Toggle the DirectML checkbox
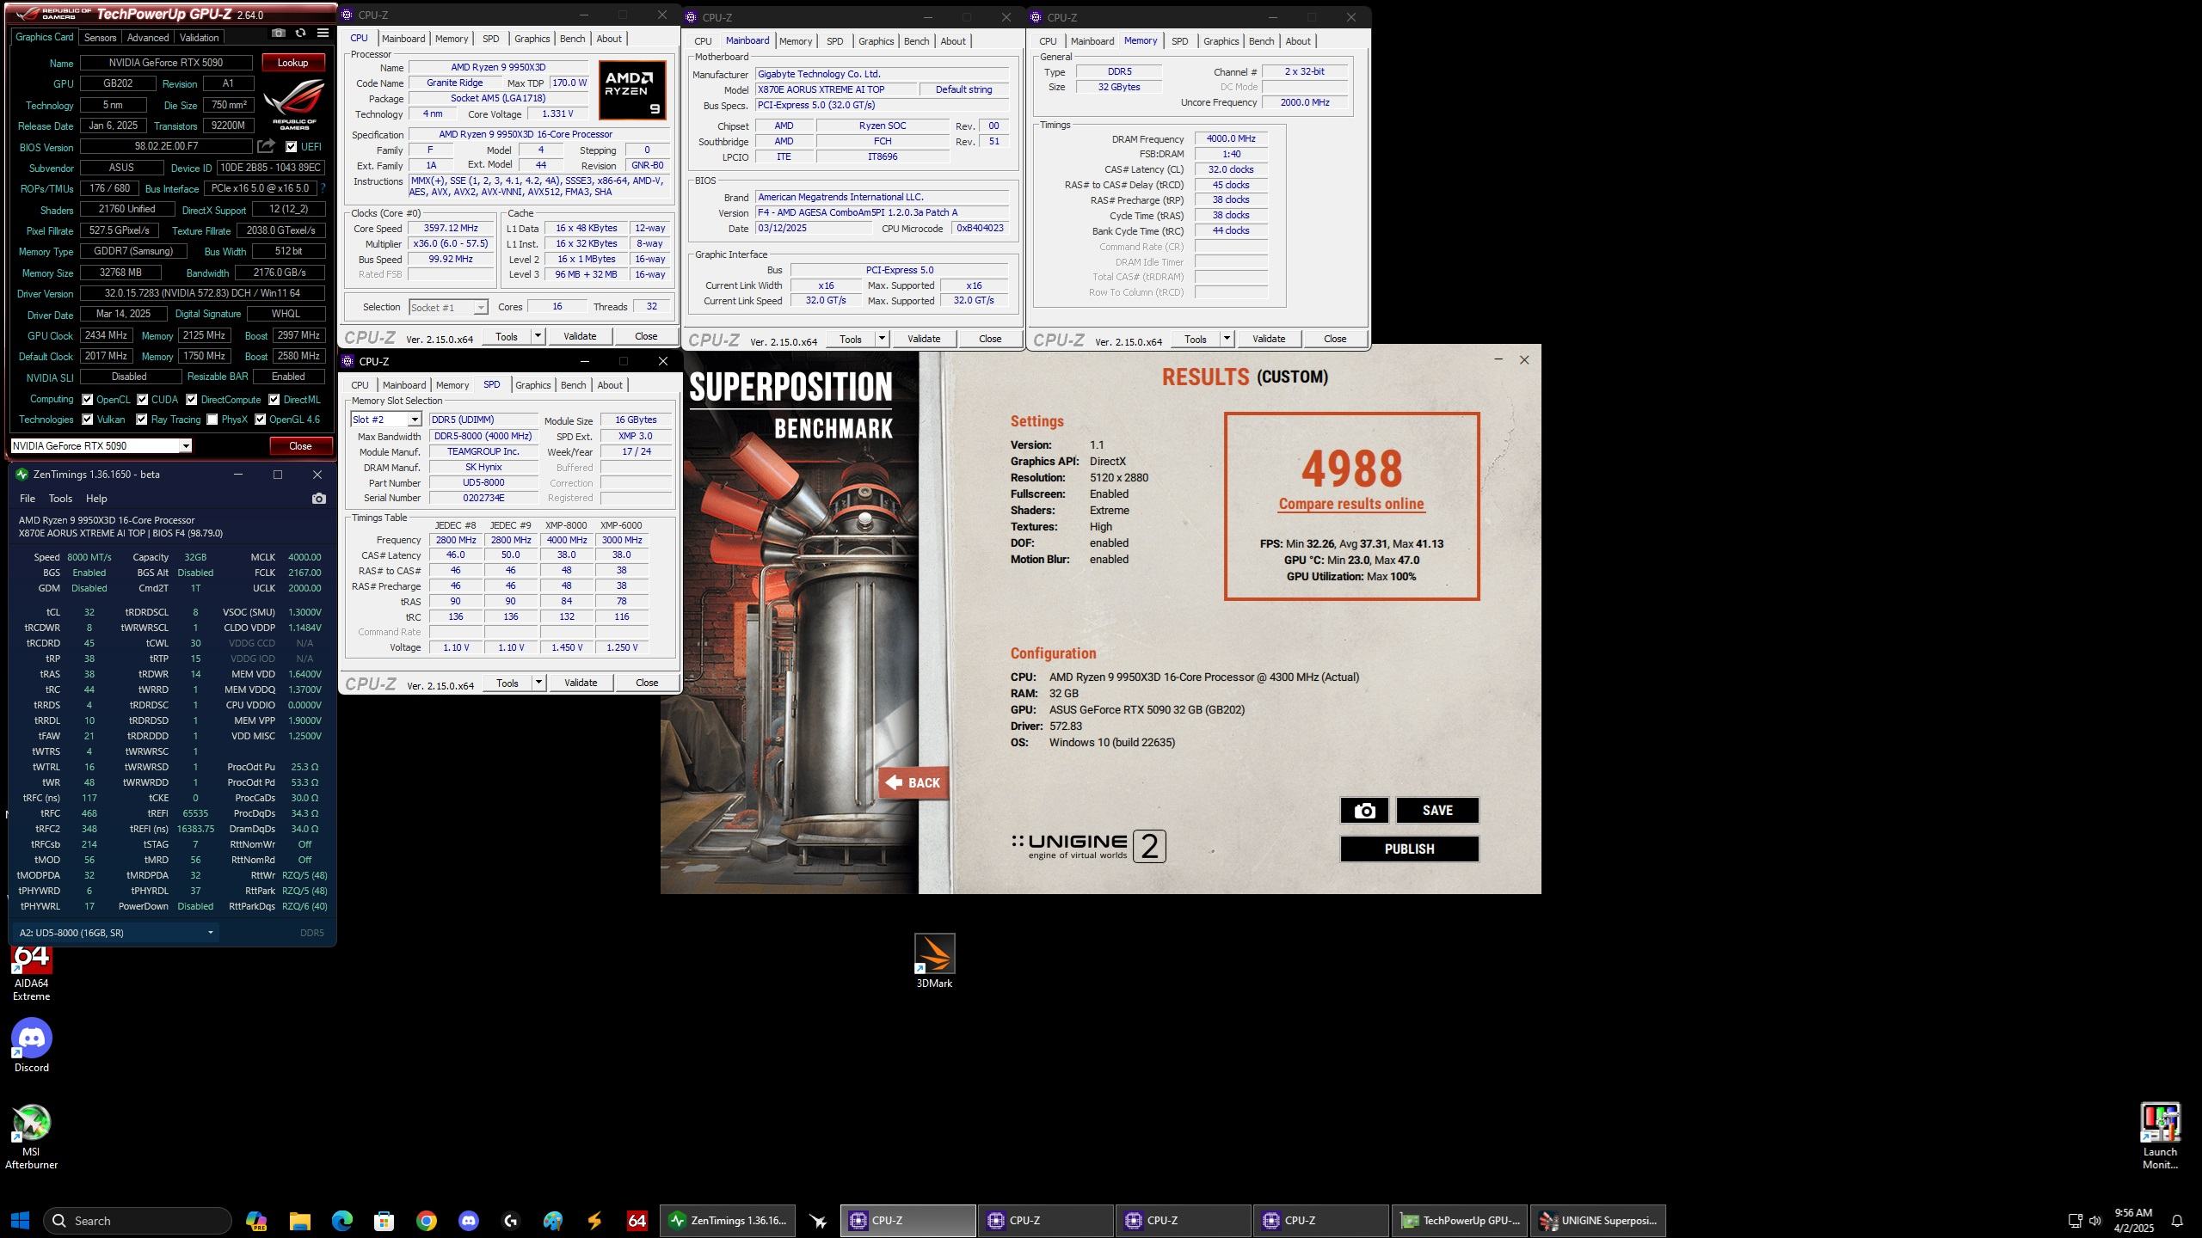The height and width of the screenshot is (1238, 2202). pyautogui.click(x=274, y=399)
